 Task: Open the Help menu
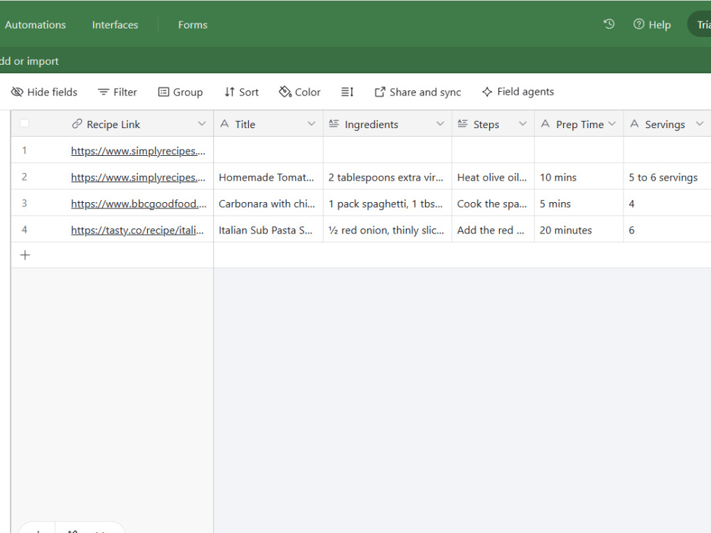click(x=652, y=24)
